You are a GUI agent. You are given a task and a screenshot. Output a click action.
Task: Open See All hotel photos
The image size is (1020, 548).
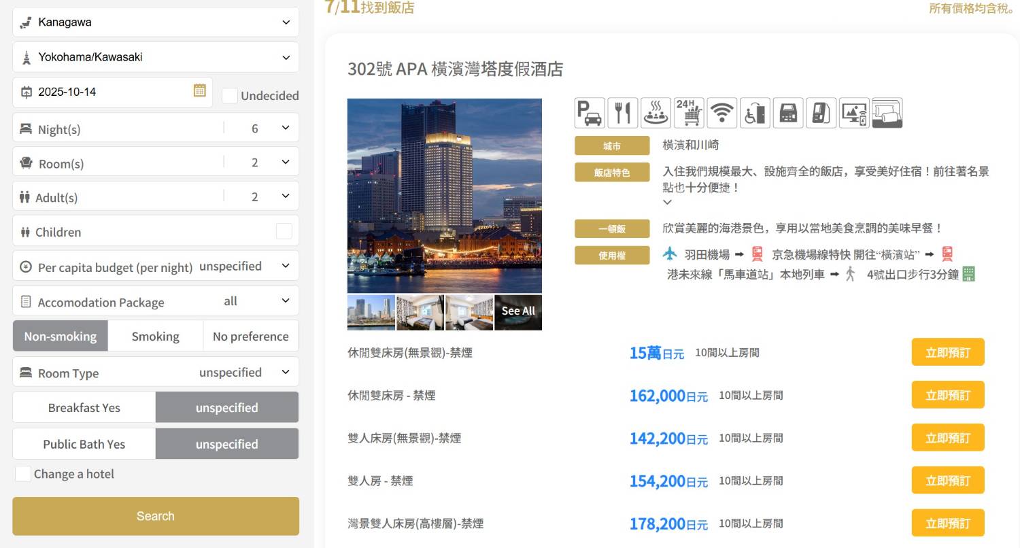pyautogui.click(x=518, y=312)
